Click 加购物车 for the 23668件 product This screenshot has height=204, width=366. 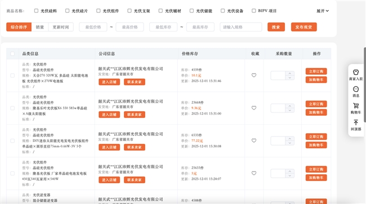tap(316, 112)
